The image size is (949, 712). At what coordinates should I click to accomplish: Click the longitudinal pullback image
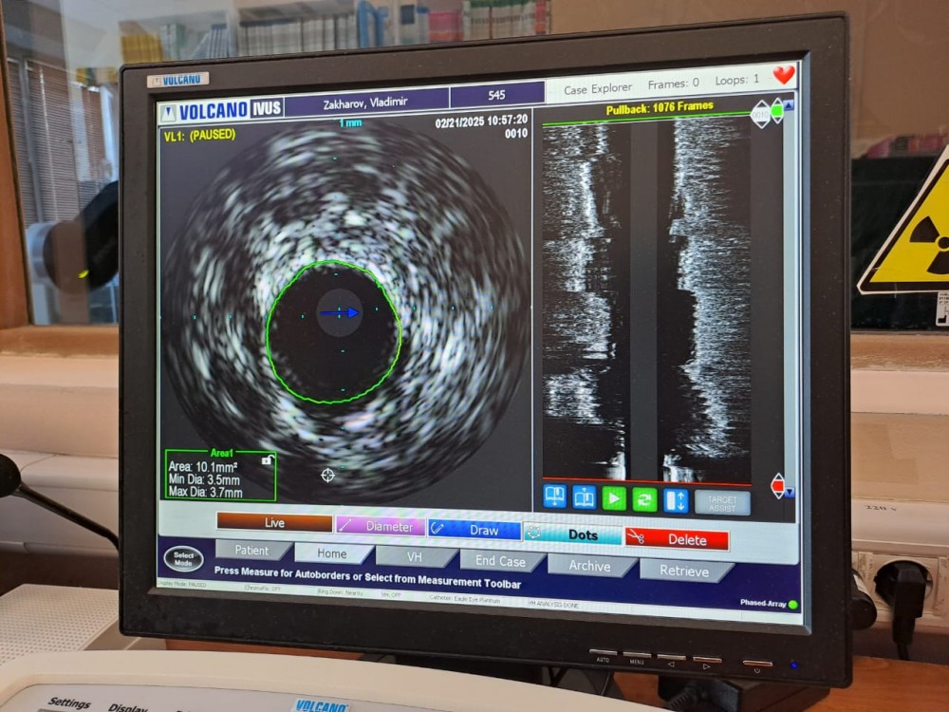(646, 301)
